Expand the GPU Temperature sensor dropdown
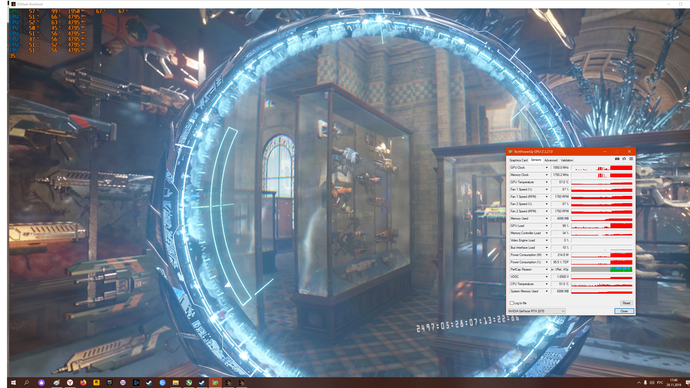The width and height of the screenshot is (690, 388). click(x=547, y=182)
